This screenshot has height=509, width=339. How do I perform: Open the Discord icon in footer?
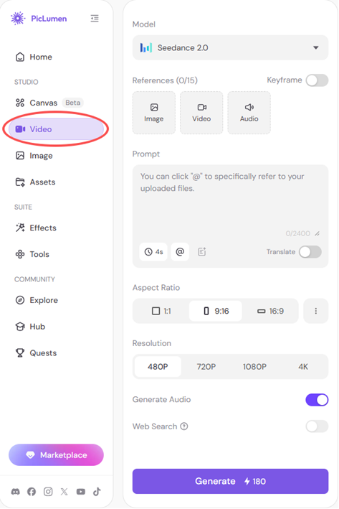15,492
